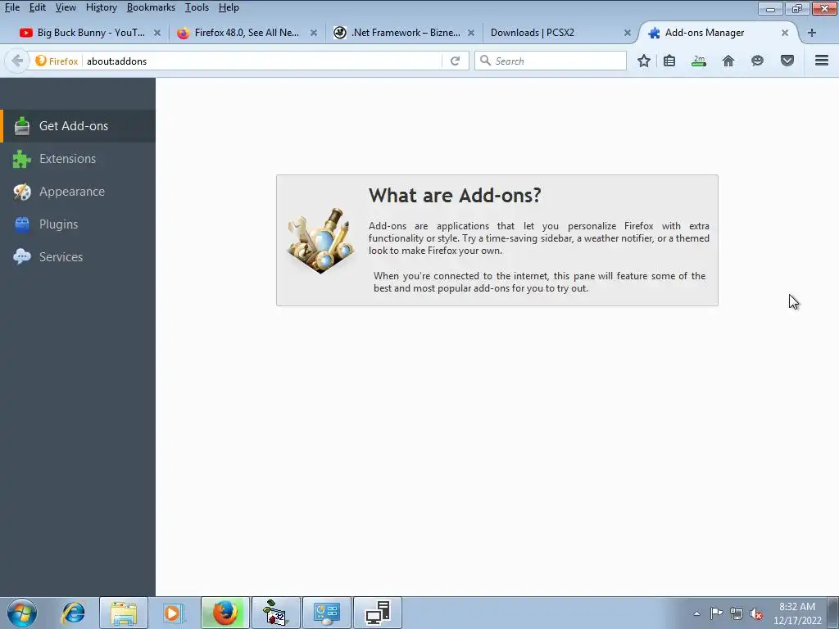
Task: Click the Search box
Action: [x=550, y=61]
